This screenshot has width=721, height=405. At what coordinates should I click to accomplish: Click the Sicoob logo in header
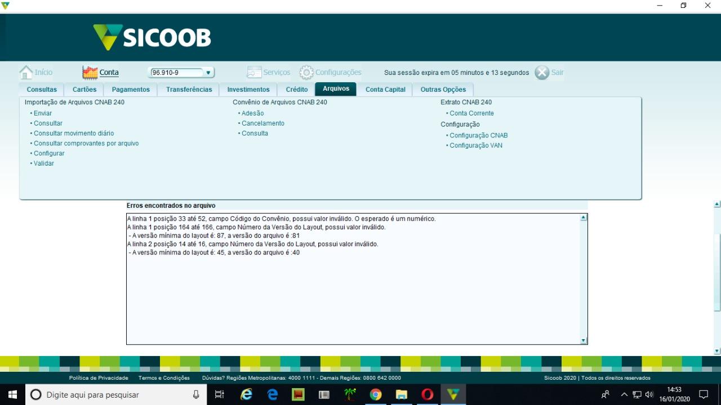[x=152, y=37]
